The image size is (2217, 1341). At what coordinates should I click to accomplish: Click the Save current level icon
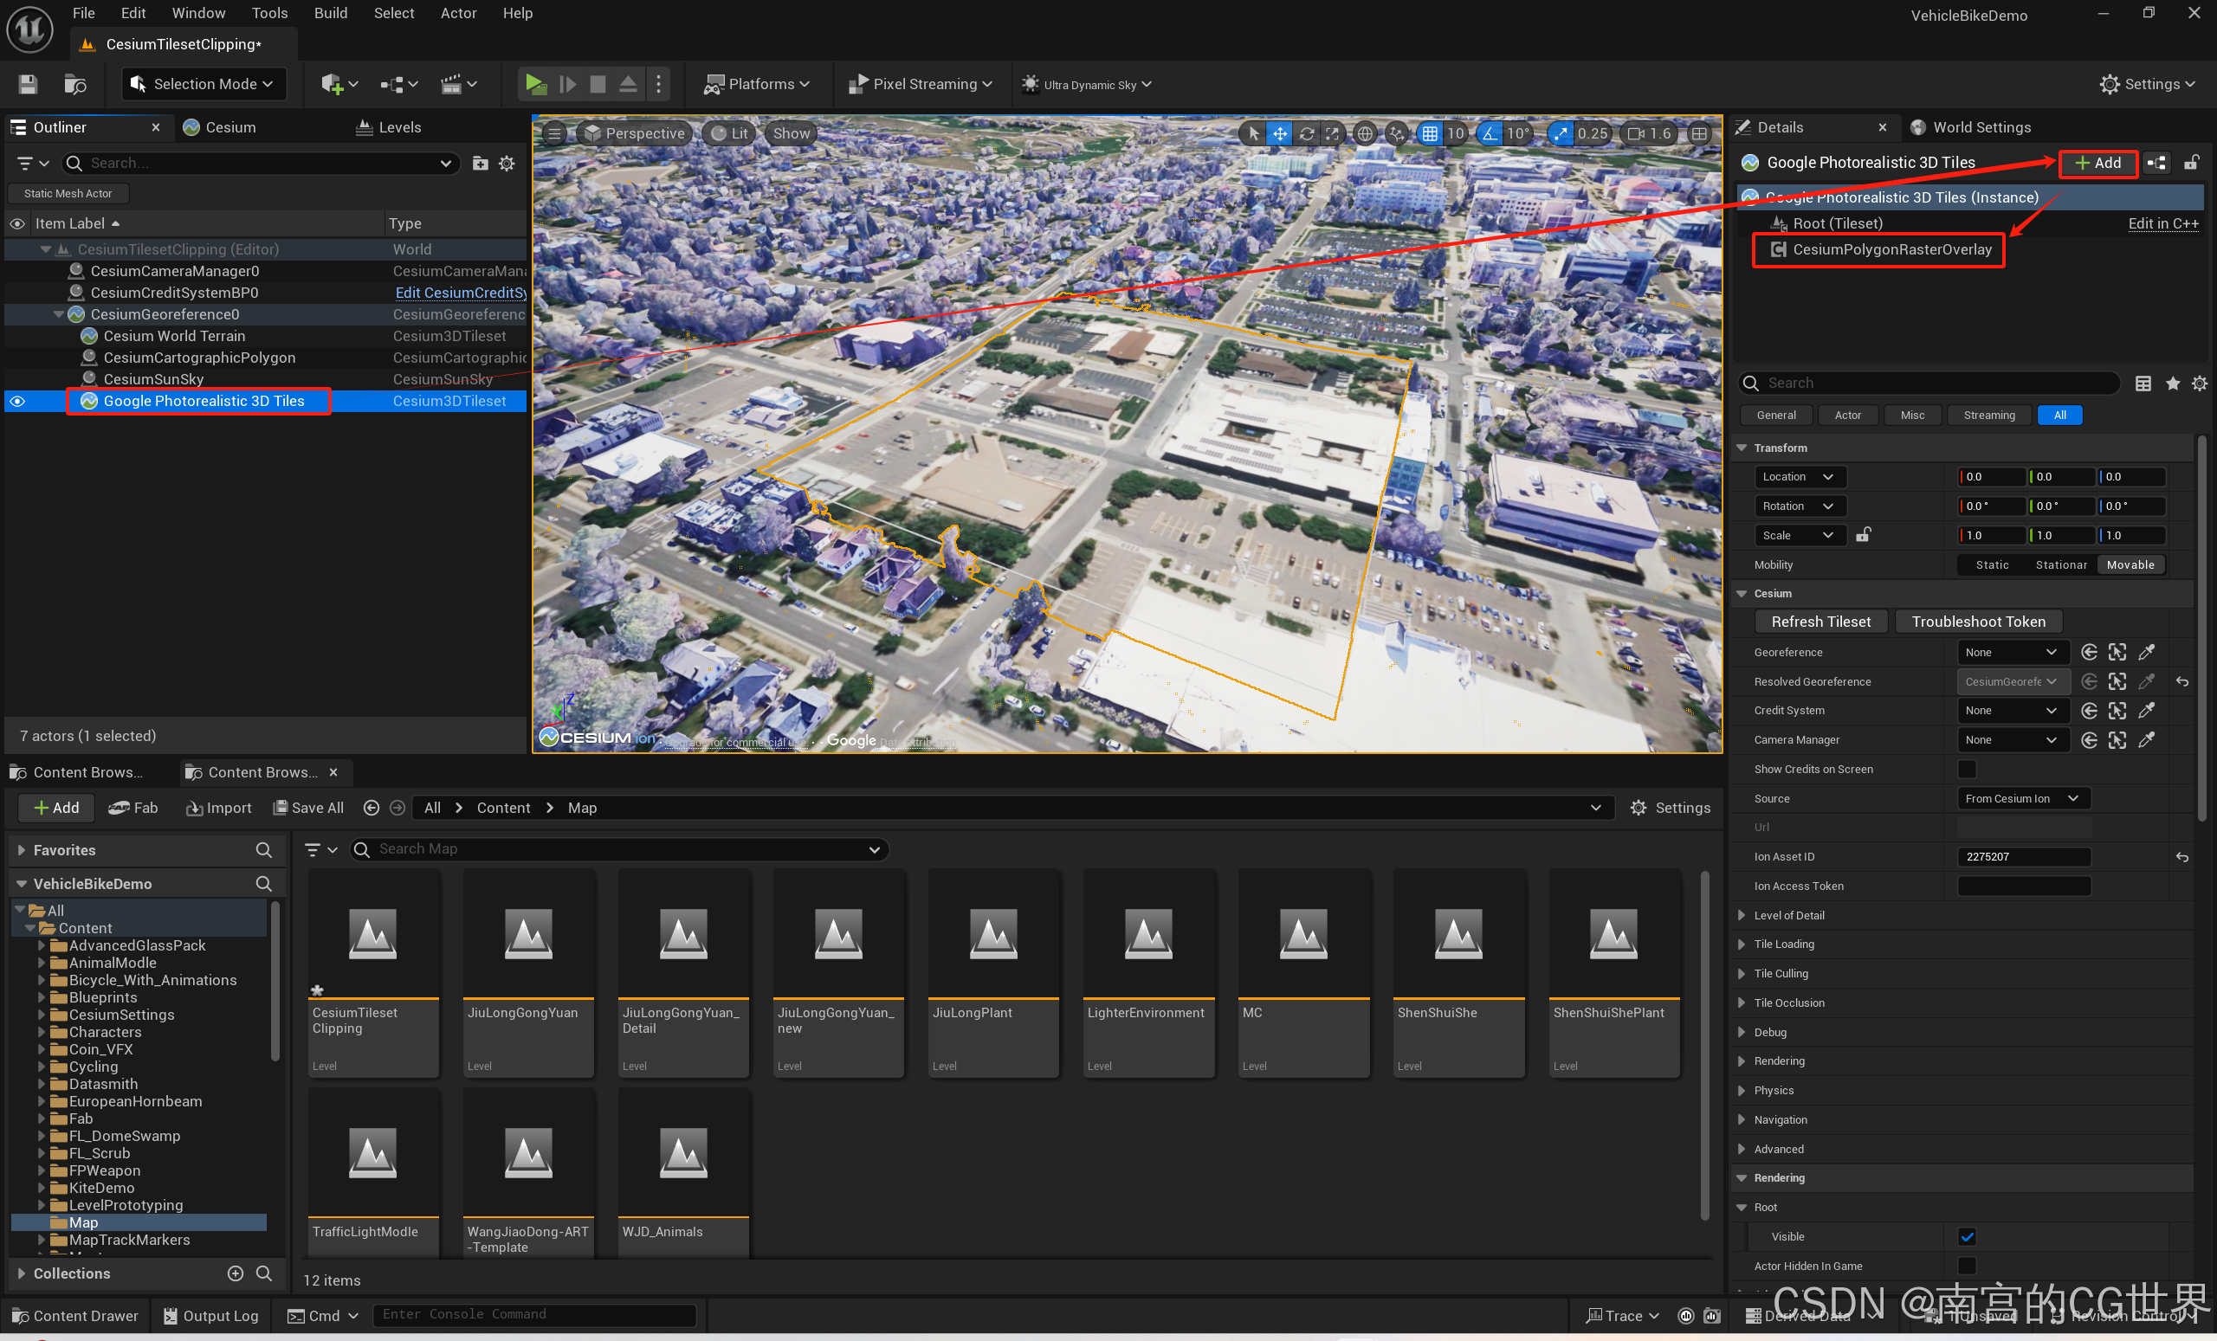(x=28, y=84)
